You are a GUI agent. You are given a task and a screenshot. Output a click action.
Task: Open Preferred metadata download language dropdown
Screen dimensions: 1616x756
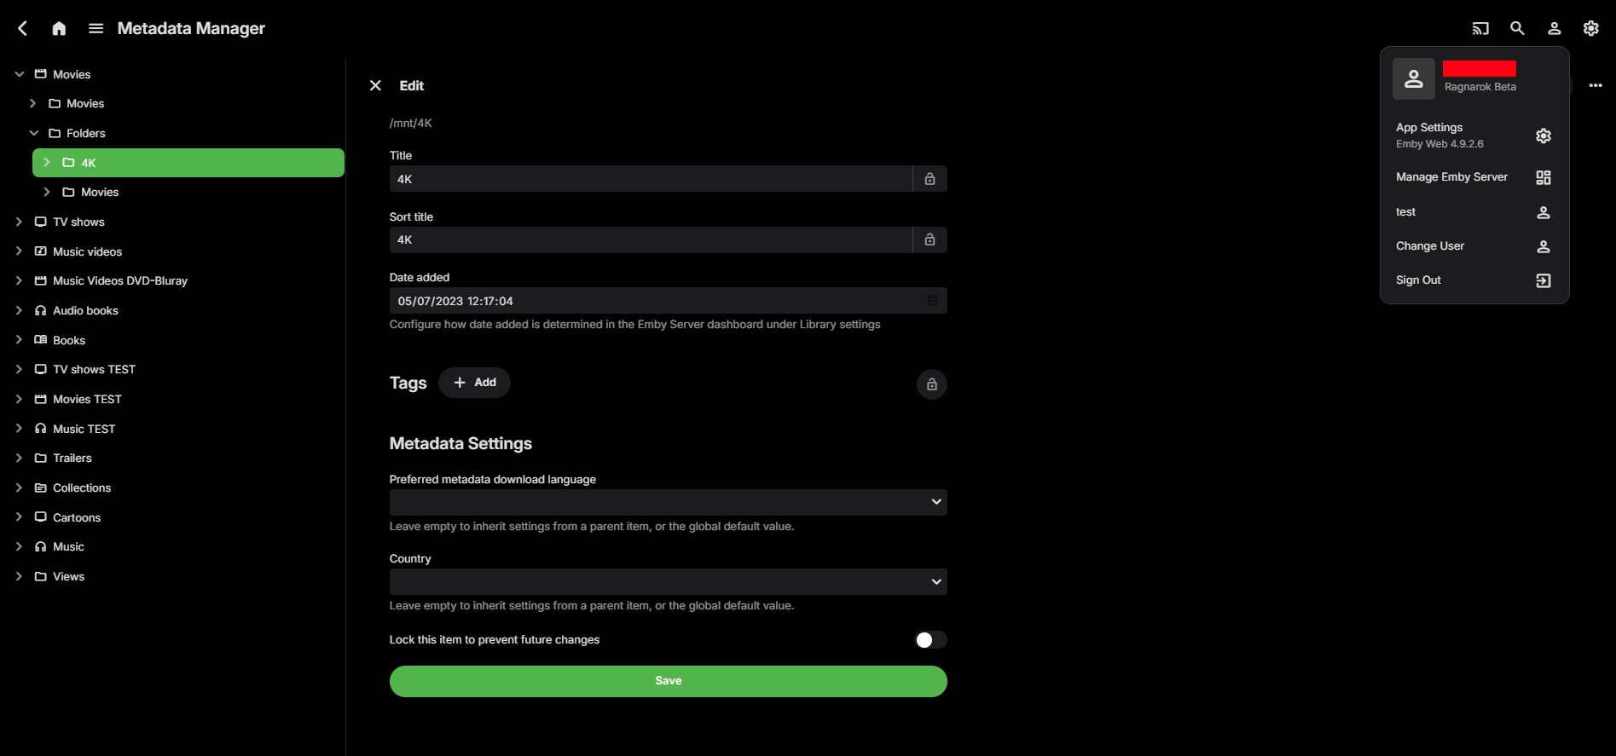pyautogui.click(x=668, y=502)
